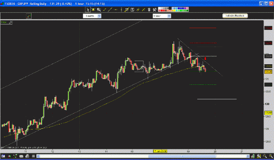Select the text box annotation tool
Screen dimensions: 274x160
(132, 10)
